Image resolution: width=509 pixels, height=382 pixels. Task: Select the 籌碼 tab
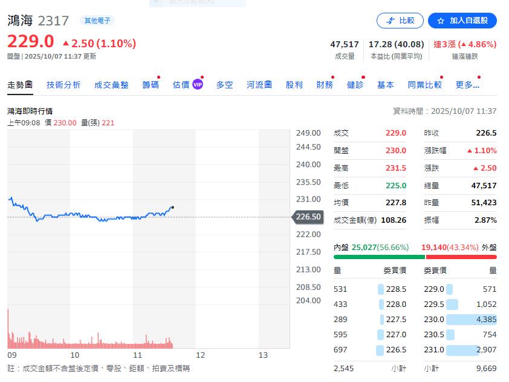coord(151,85)
